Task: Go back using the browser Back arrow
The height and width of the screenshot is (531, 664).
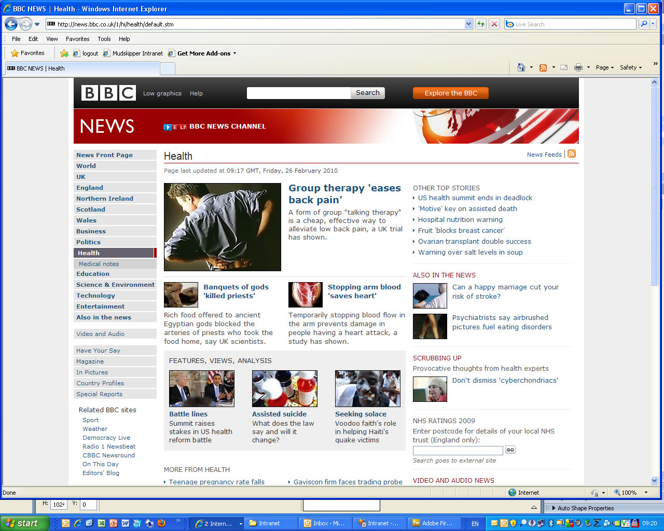Action: (11, 24)
